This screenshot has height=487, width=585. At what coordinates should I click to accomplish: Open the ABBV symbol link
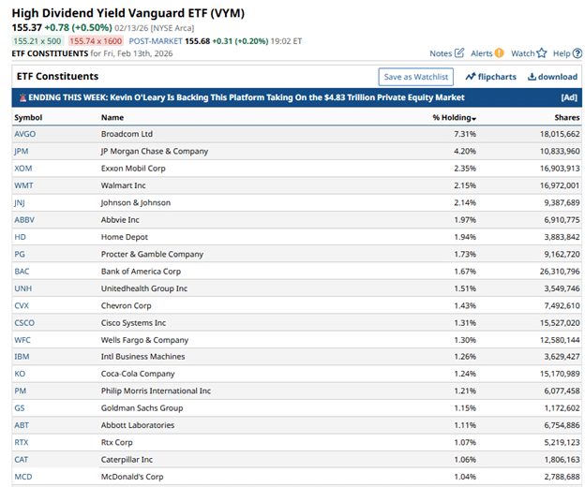[x=24, y=219]
